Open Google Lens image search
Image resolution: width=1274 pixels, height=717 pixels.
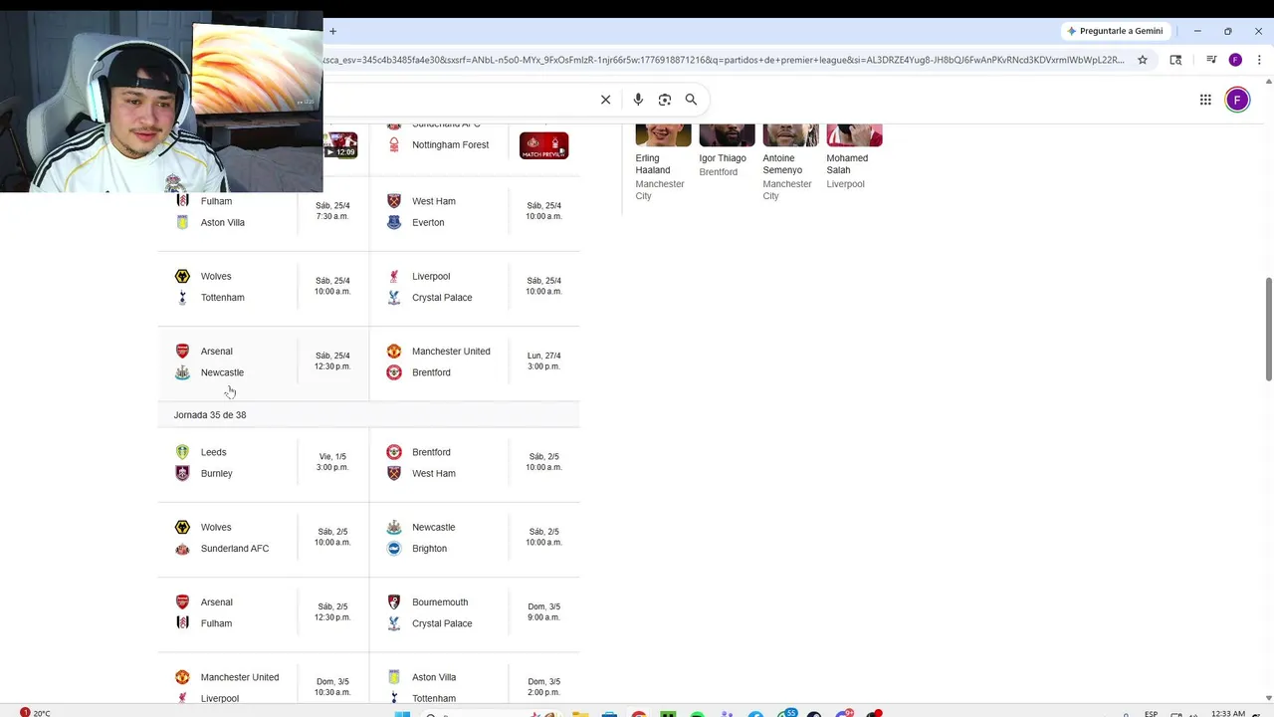(x=665, y=100)
